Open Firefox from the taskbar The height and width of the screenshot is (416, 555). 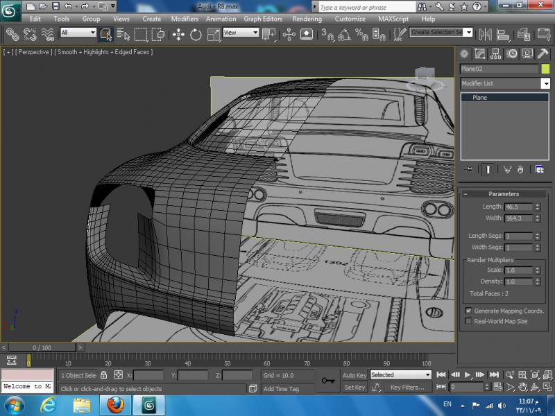pyautogui.click(x=115, y=405)
